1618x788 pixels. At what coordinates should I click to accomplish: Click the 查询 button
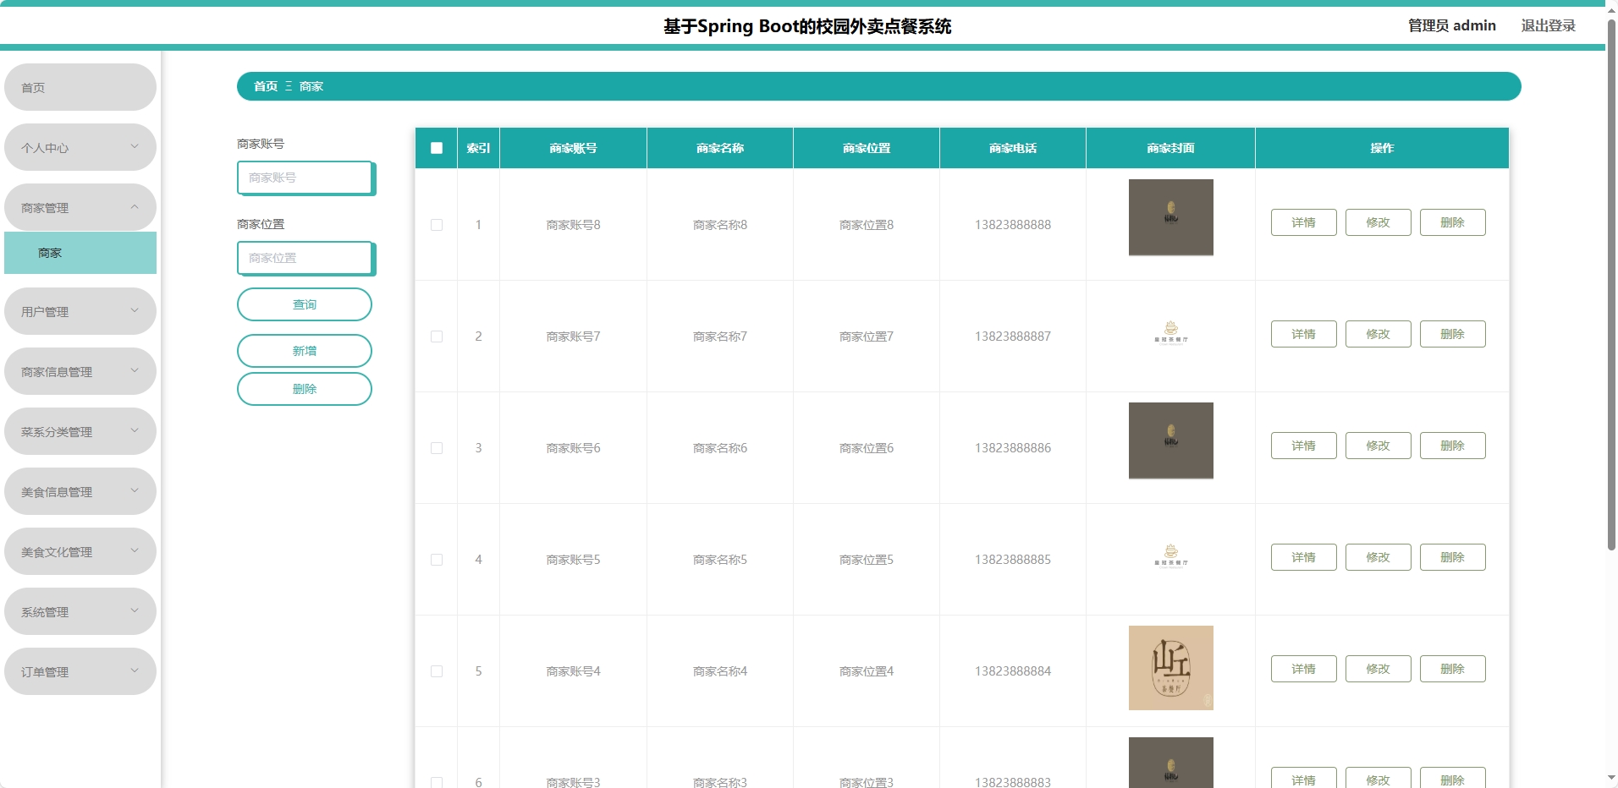click(x=305, y=304)
